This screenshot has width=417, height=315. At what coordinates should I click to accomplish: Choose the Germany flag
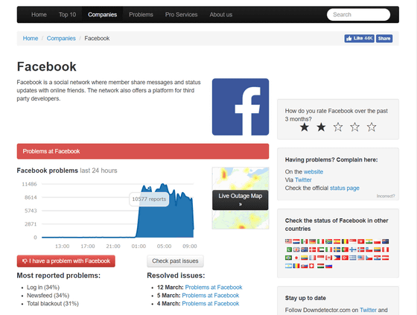click(x=313, y=241)
